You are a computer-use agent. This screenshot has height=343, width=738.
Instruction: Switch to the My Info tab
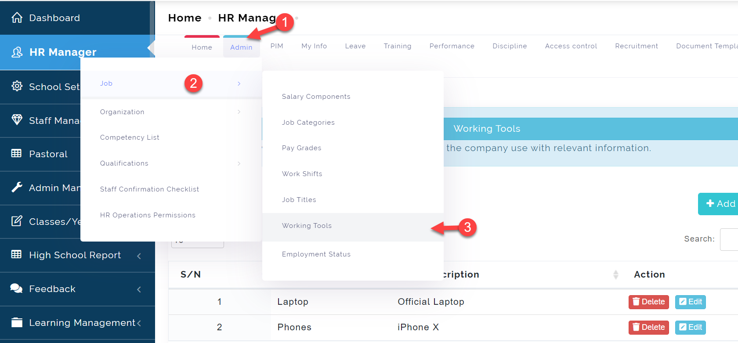(x=314, y=46)
